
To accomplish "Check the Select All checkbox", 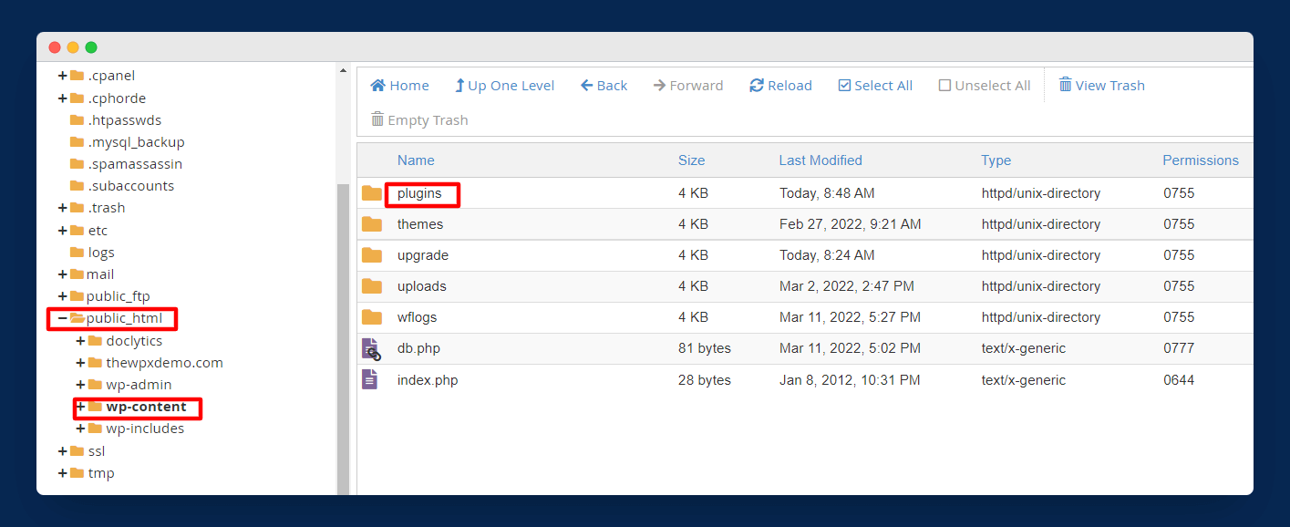I will click(x=844, y=86).
